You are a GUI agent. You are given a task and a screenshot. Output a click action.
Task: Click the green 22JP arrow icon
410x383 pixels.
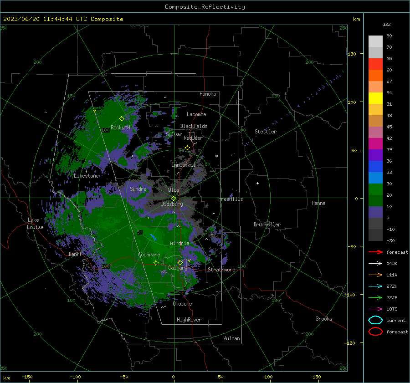tap(375, 297)
